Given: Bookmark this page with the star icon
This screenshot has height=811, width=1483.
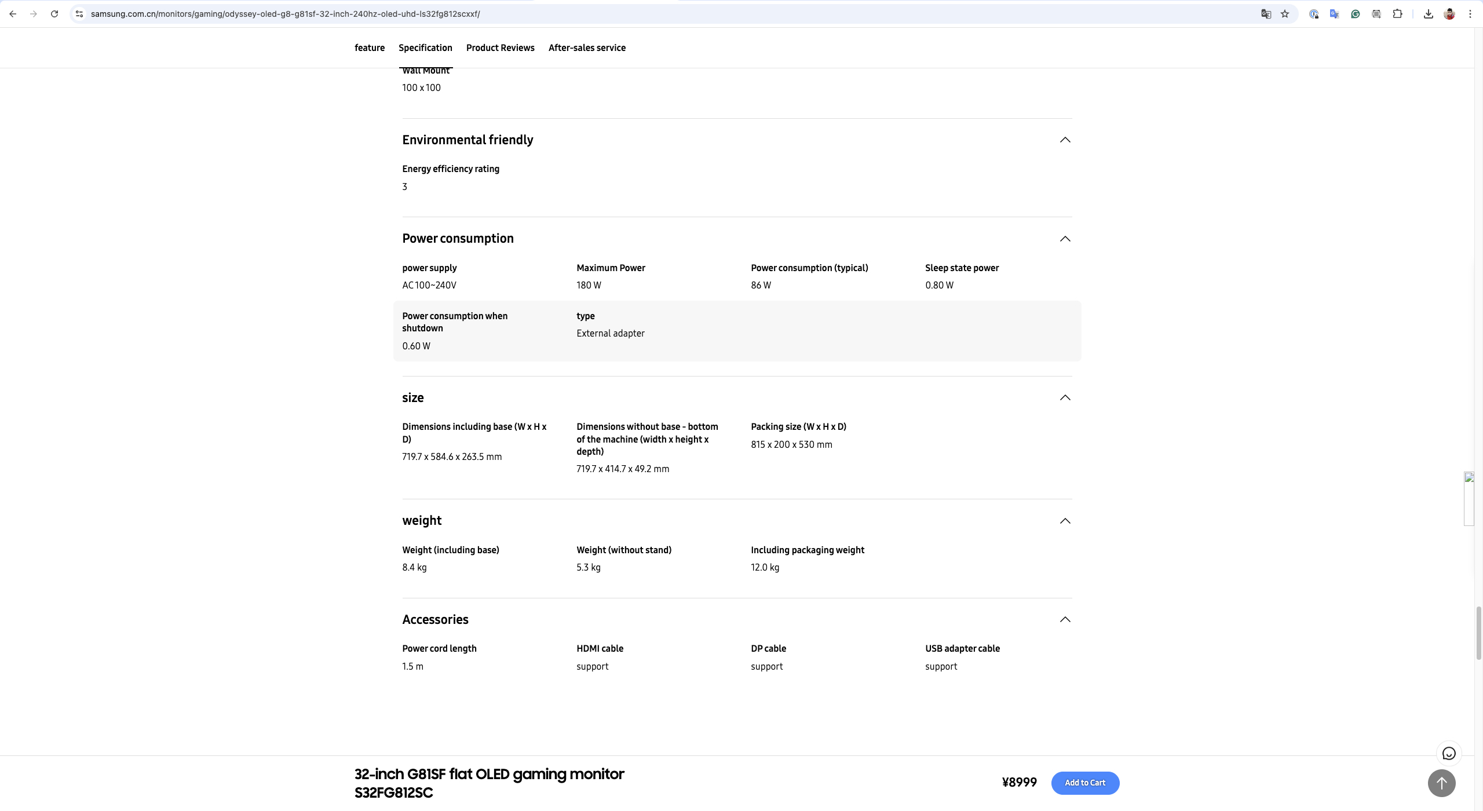Looking at the screenshot, I should pos(1285,14).
